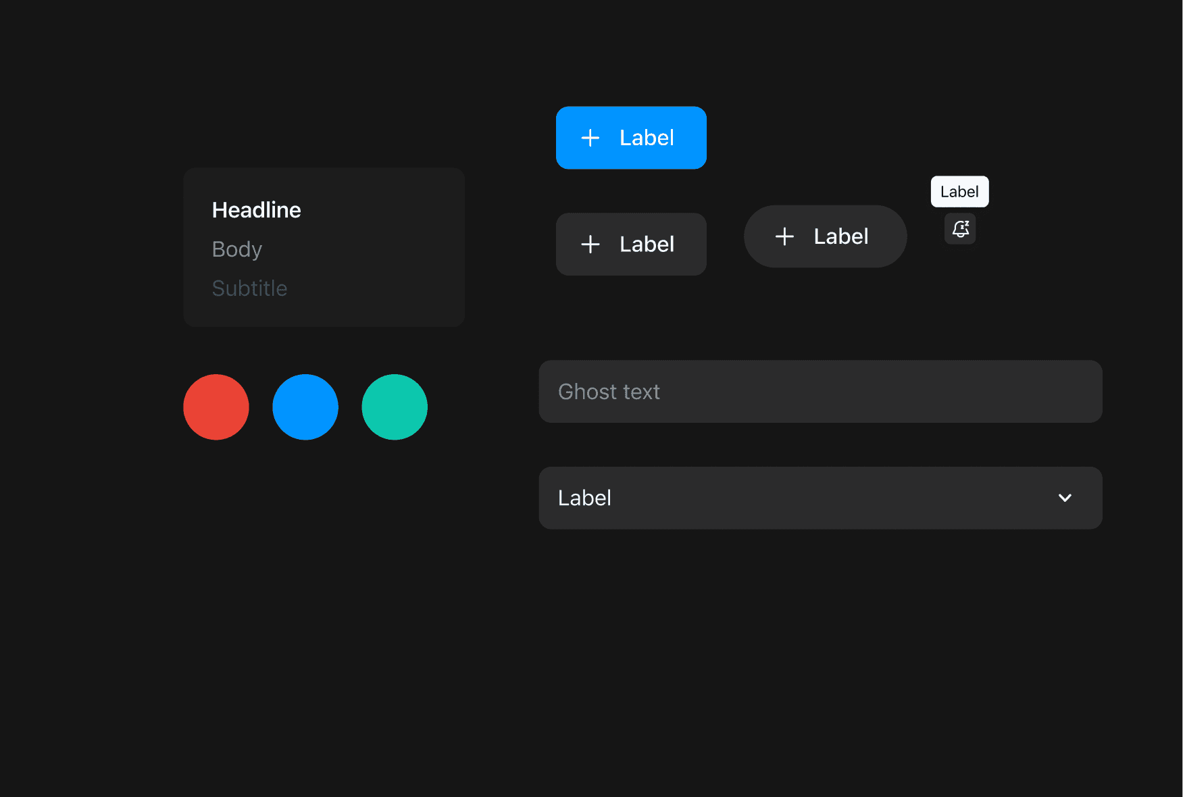The height and width of the screenshot is (797, 1183).
Task: Click the pill-shaped Label button
Action: pos(825,236)
